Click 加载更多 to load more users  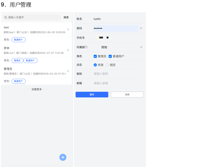pyautogui.click(x=36, y=89)
